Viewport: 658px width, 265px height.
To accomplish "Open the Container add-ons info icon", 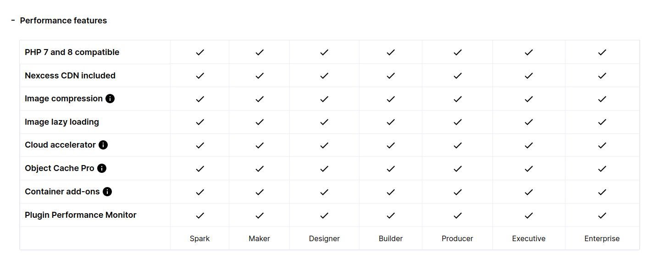I will click(107, 192).
